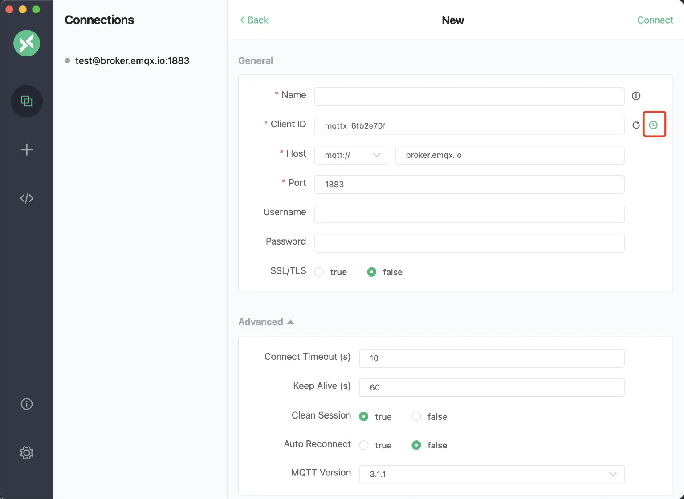Go Back to previous page

[254, 20]
